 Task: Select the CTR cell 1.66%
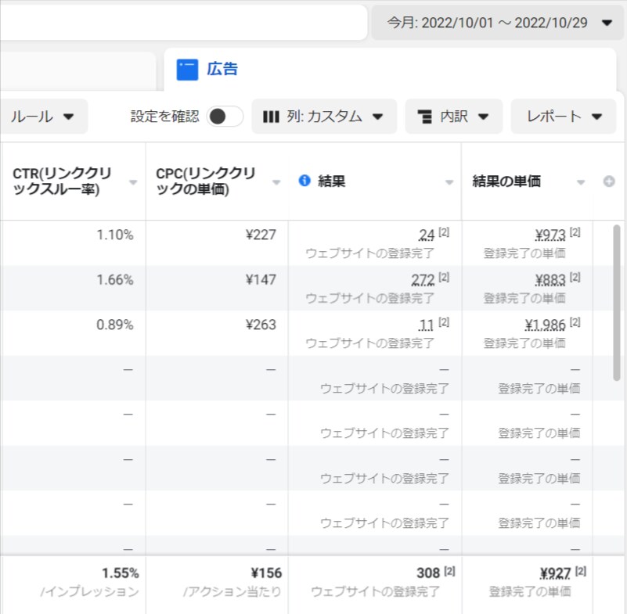pyautogui.click(x=115, y=280)
